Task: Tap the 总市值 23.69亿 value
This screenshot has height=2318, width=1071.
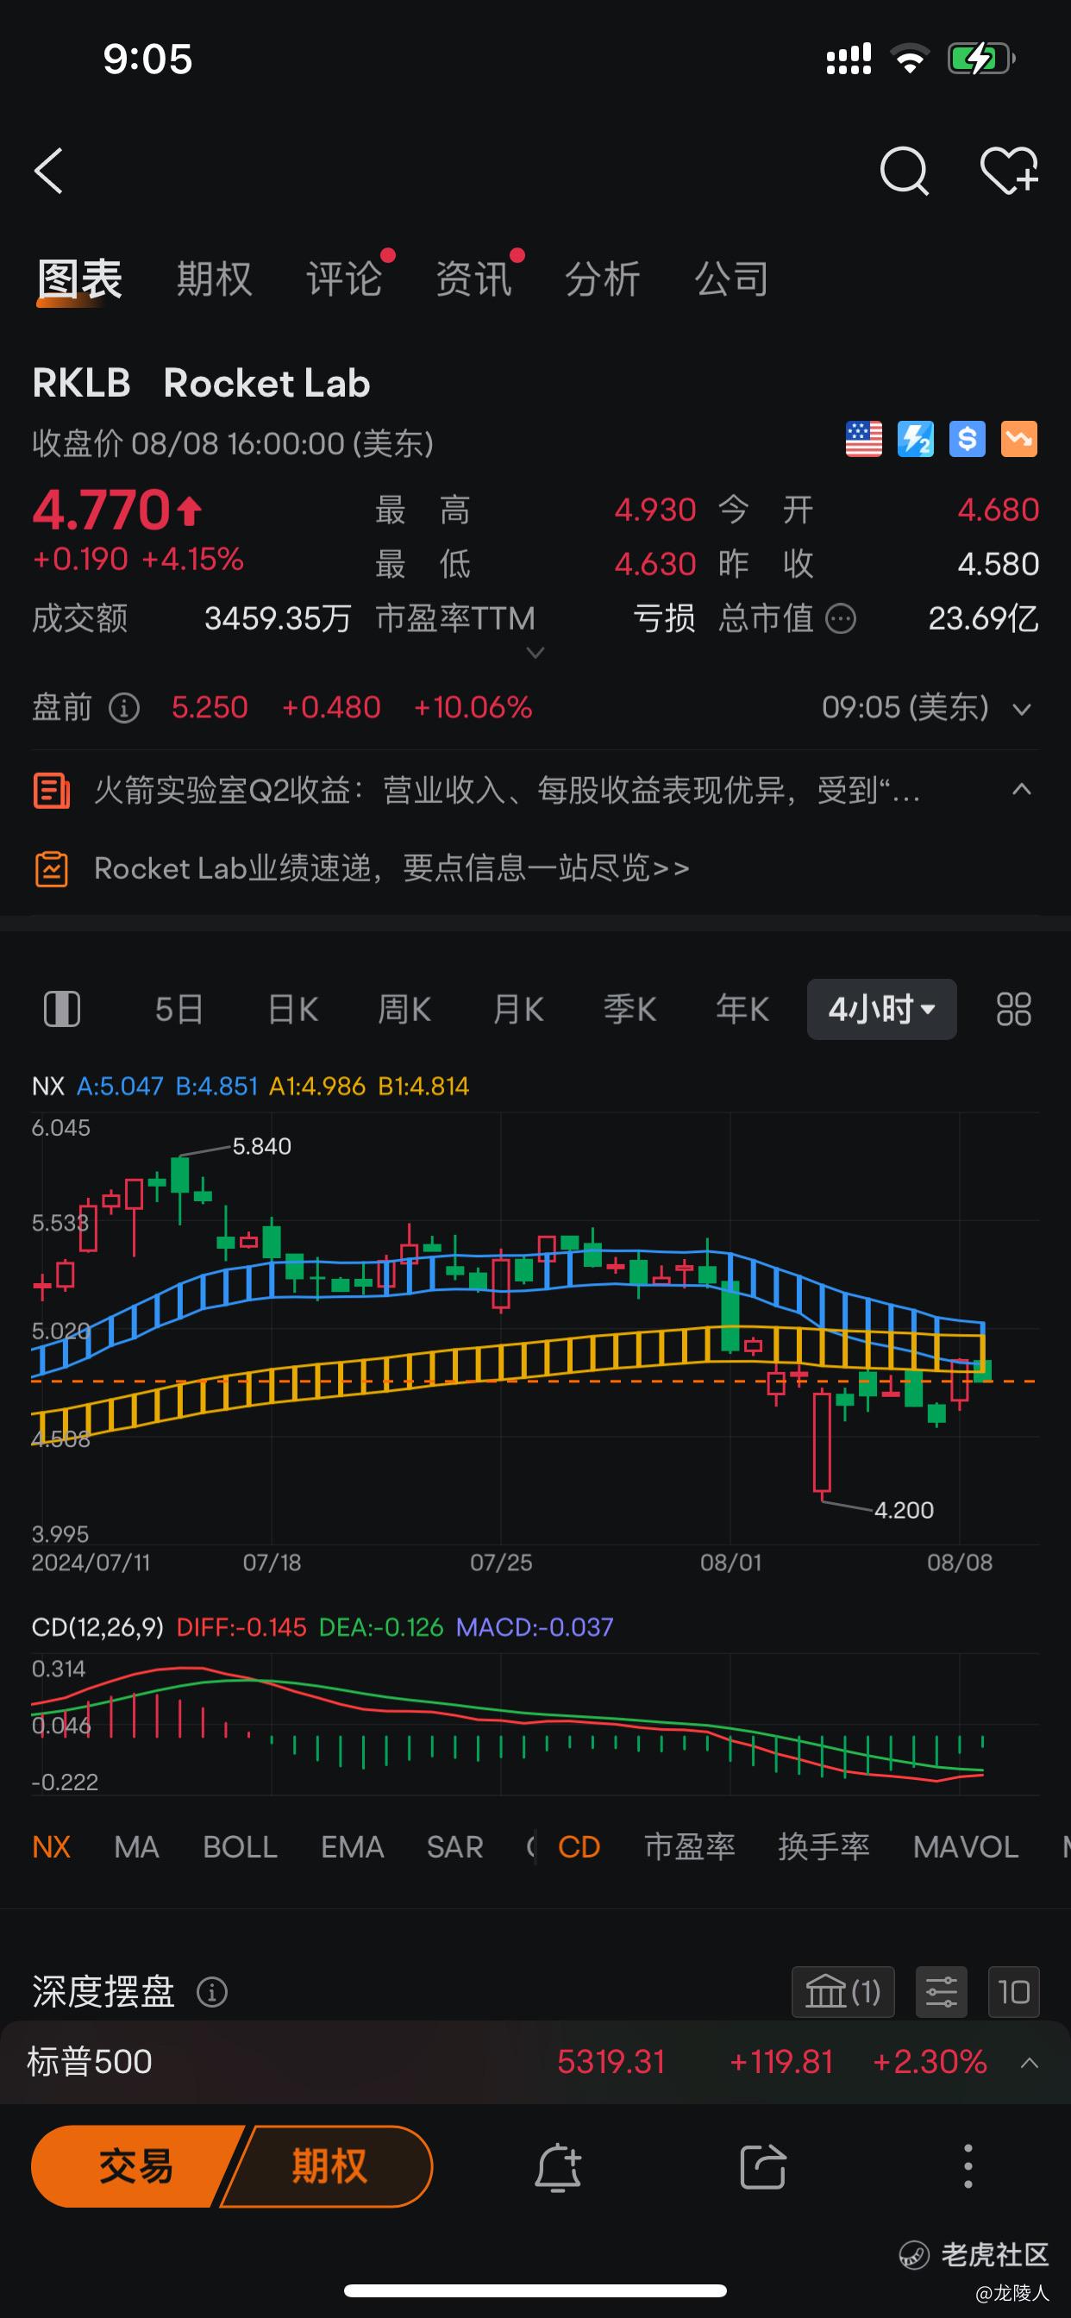Action: pyautogui.click(x=983, y=619)
